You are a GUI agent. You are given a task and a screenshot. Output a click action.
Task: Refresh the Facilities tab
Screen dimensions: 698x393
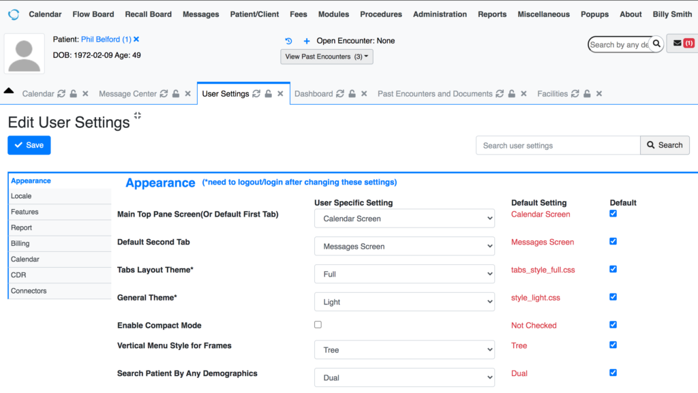click(575, 94)
